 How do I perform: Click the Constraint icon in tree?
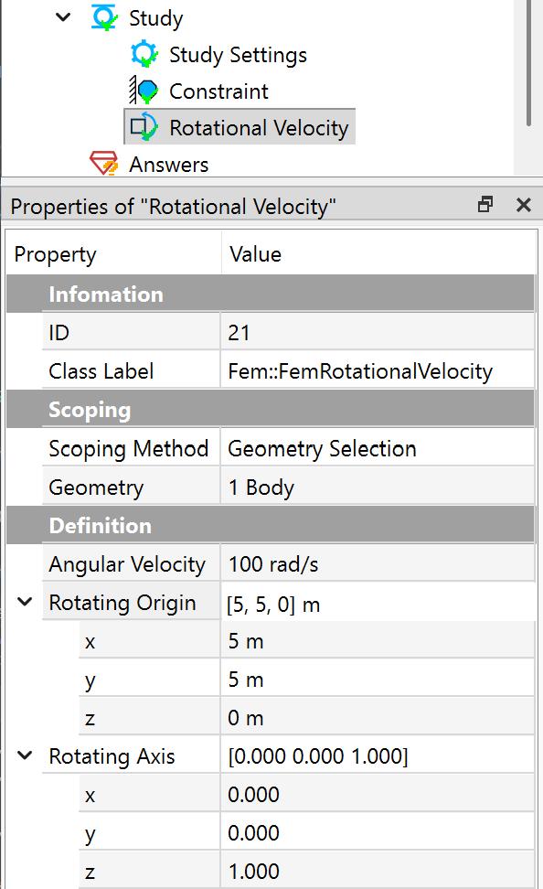click(144, 91)
